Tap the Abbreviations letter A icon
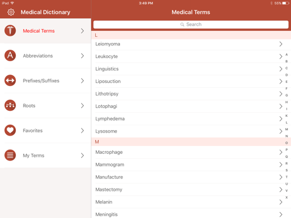Viewport: 291px width, 218px height. point(10,56)
